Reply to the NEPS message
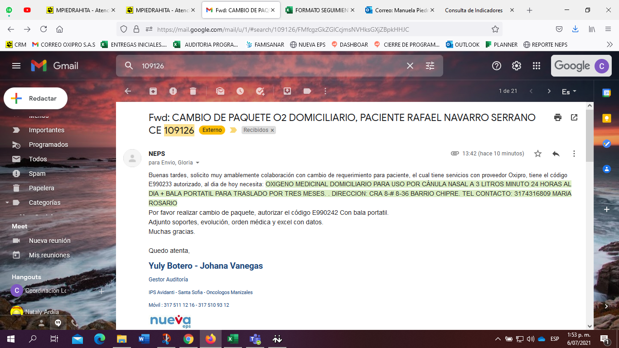Viewport: 619px width, 348px height. tap(556, 154)
